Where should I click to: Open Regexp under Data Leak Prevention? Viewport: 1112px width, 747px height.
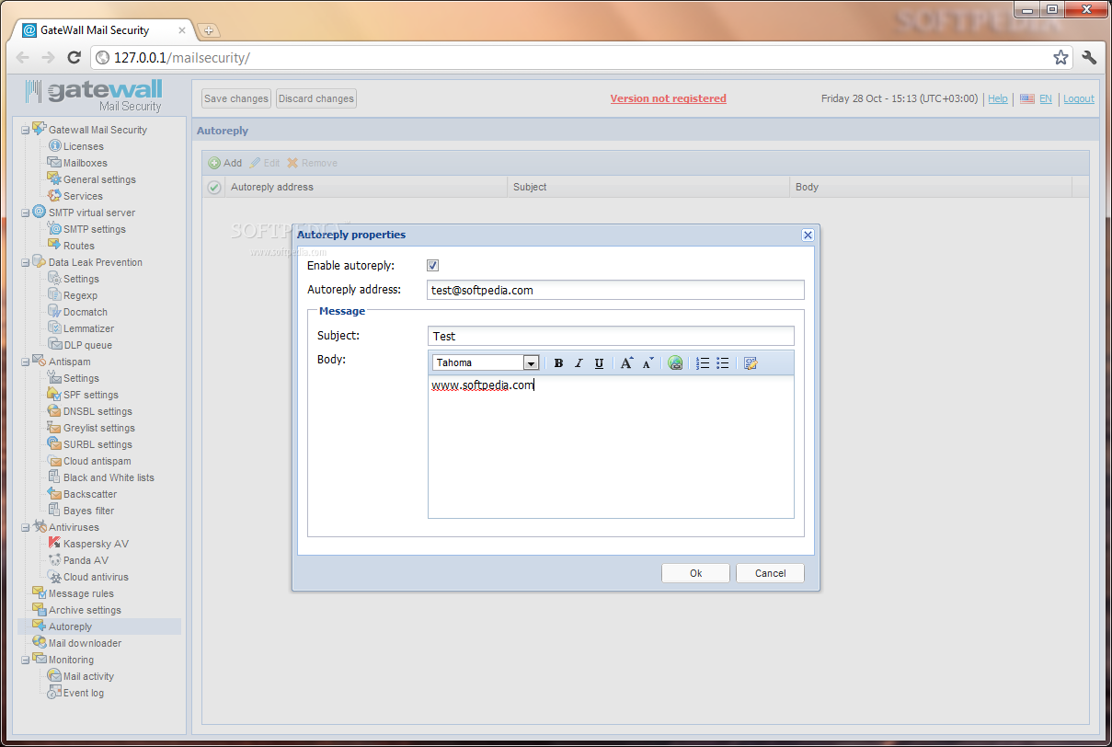tap(80, 295)
